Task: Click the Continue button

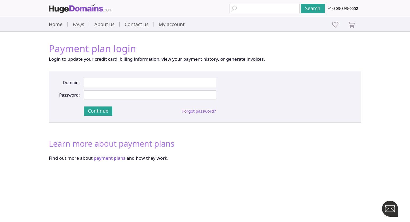Action: click(x=98, y=111)
